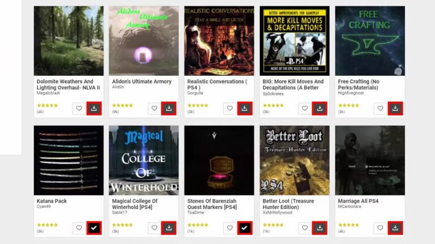This screenshot has height=244, width=435.
Task: Download Alidon's Ultimate Armory
Action: (169, 109)
